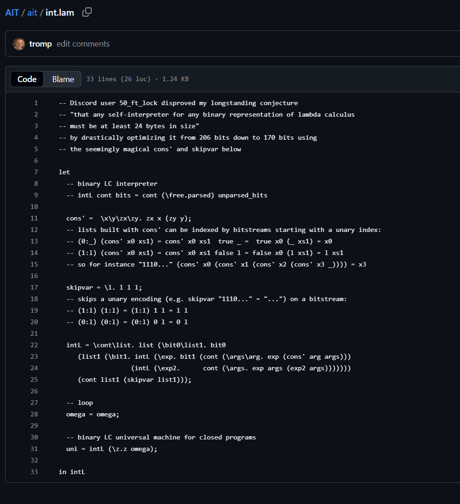460x504 pixels.
Task: Select line number 22 for the intL definition
Action: [34, 345]
